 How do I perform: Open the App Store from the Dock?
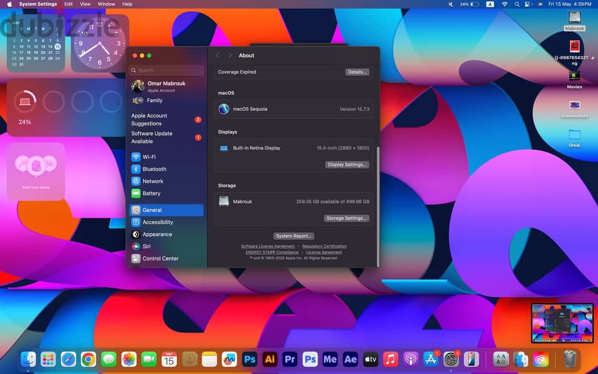(430, 359)
